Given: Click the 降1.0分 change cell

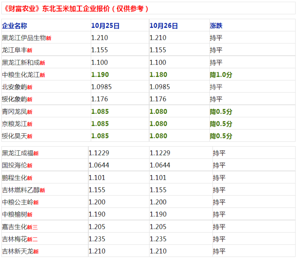Looking at the screenshot, I should pyautogui.click(x=221, y=75).
